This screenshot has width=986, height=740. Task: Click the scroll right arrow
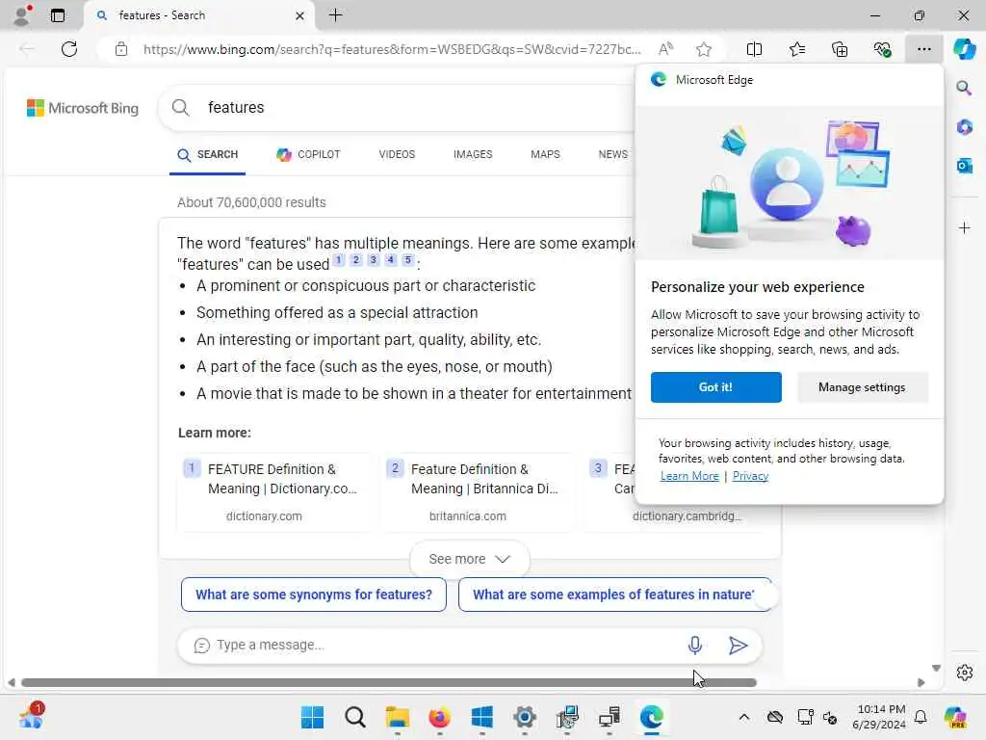(x=921, y=683)
